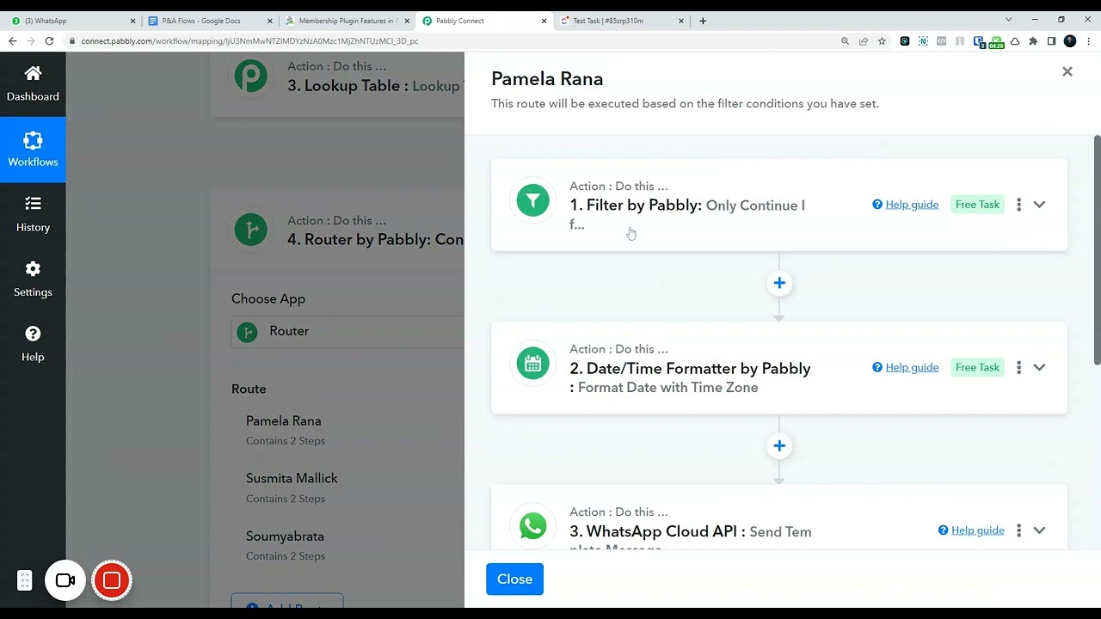Click the Filter by Pabbly funnel icon
Image resolution: width=1101 pixels, height=619 pixels.
click(x=532, y=201)
